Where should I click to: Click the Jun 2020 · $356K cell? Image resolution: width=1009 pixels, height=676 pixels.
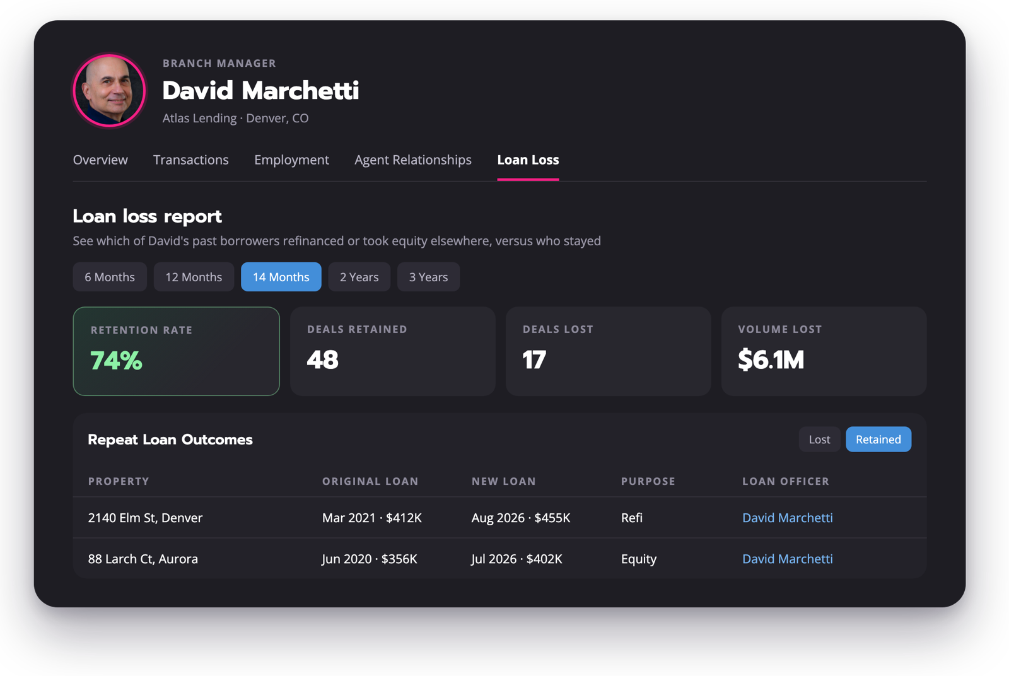coord(370,559)
